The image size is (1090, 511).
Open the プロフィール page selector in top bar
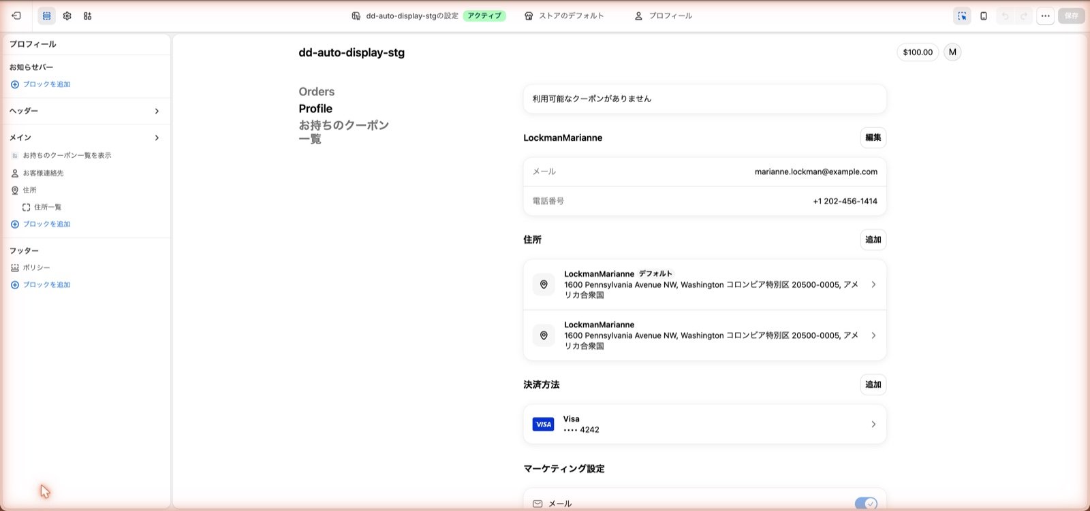coord(663,16)
